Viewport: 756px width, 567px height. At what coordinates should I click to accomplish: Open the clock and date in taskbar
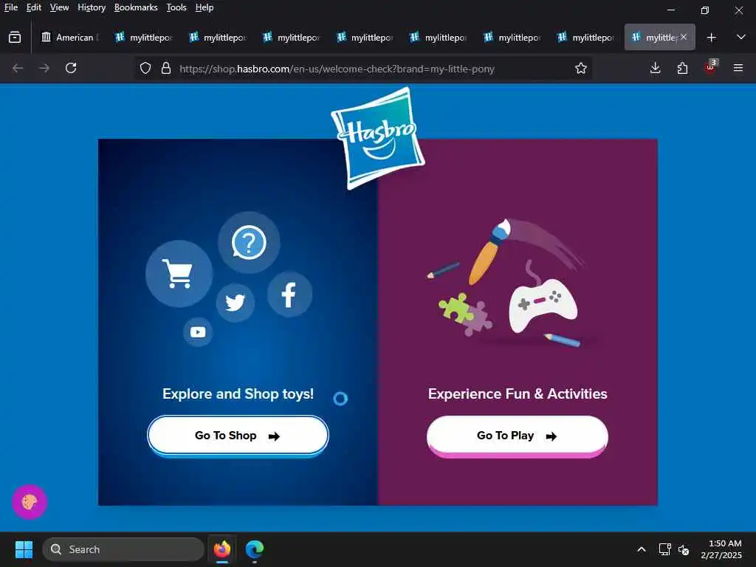[722, 549]
